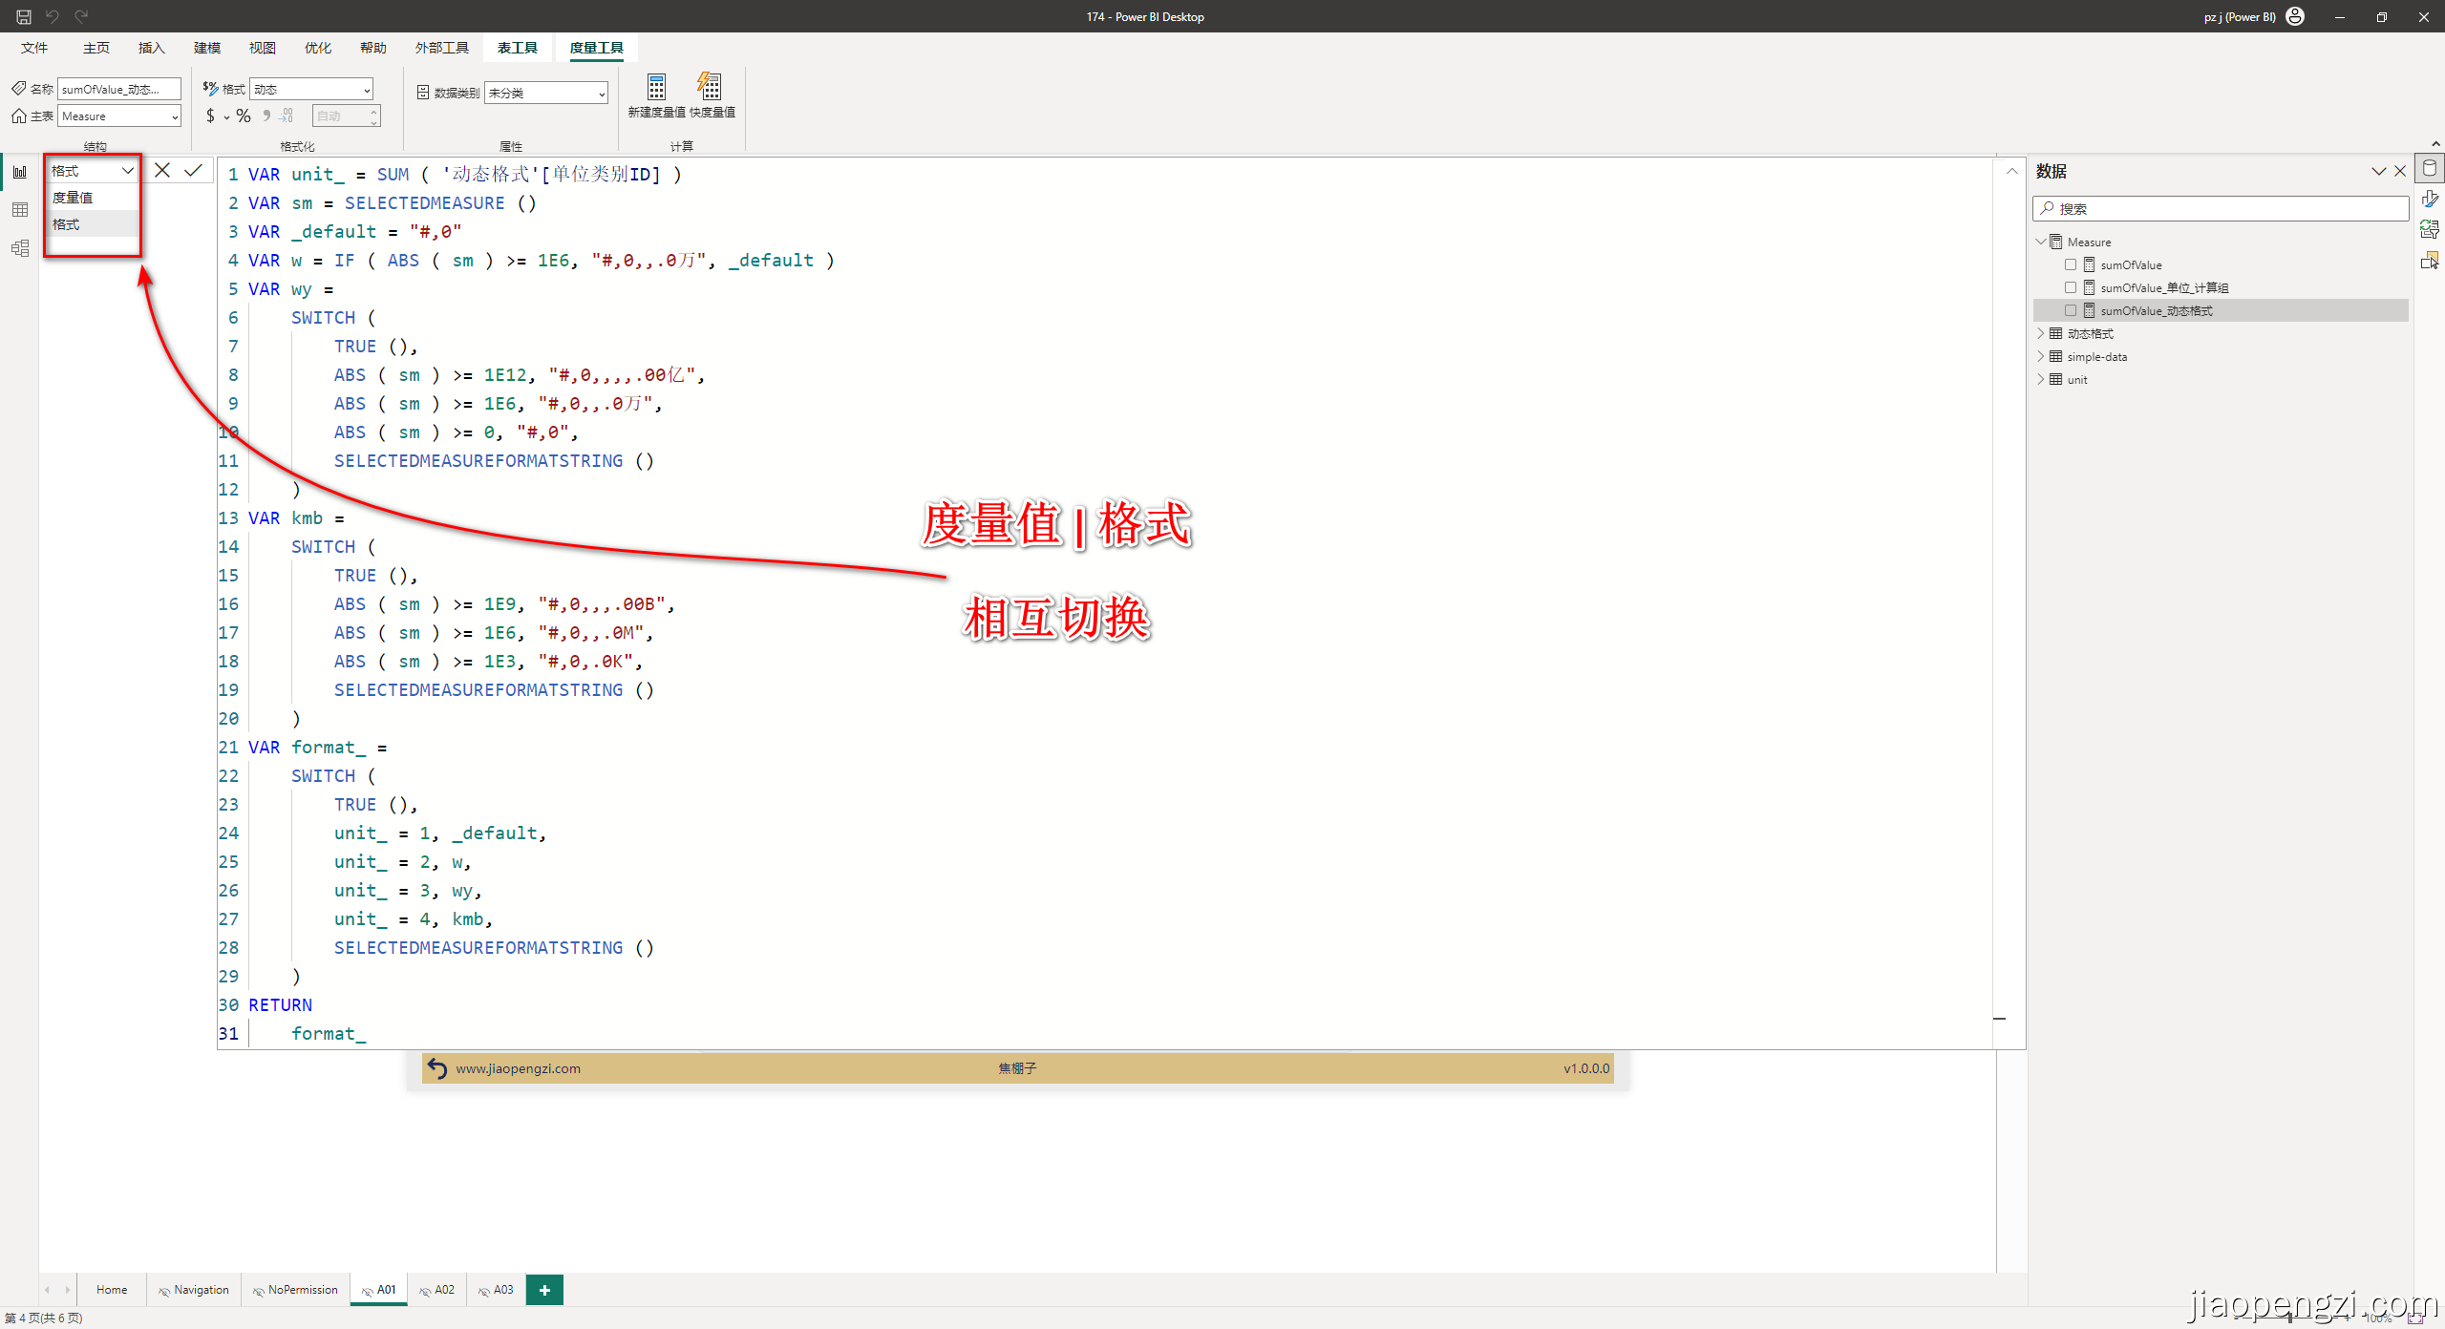2445x1329 pixels.
Task: Open the 建模 ribbon tab
Action: tap(206, 48)
